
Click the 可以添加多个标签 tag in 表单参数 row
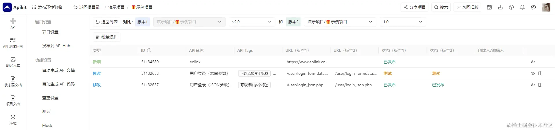[254, 73]
